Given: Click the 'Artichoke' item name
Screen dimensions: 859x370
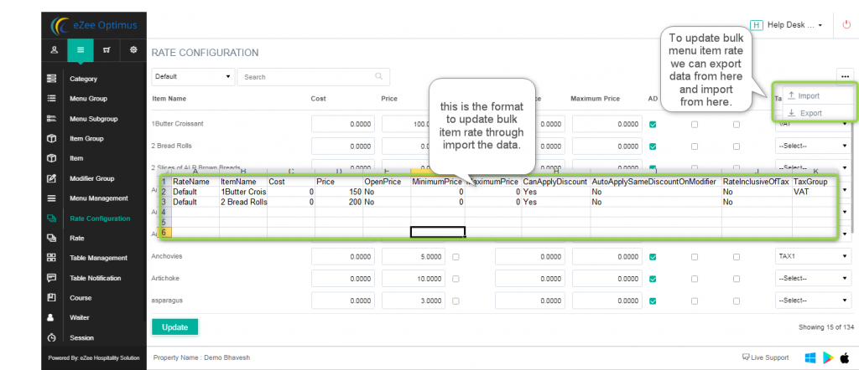Looking at the screenshot, I should [x=165, y=278].
